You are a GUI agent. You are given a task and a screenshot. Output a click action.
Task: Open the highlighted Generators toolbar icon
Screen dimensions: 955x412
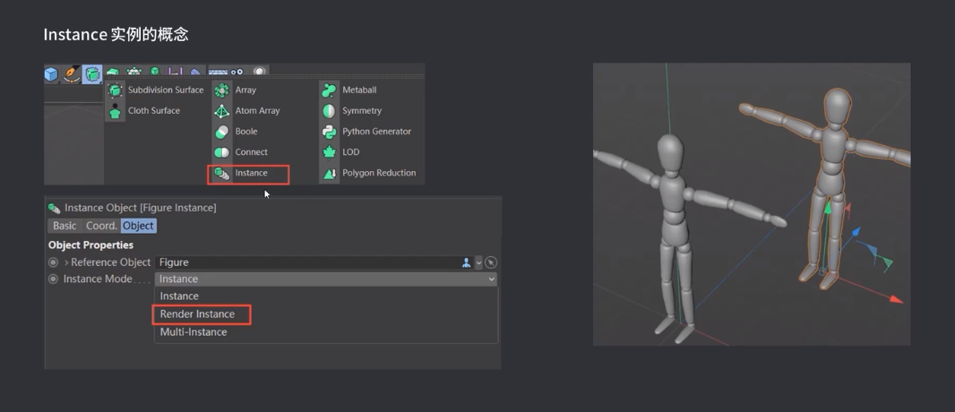pos(92,74)
